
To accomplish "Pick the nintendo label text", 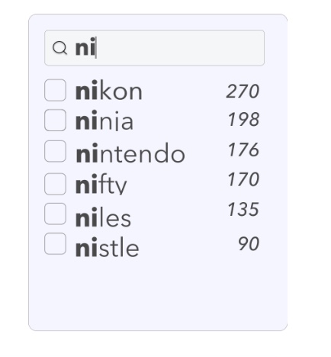I will coord(130,153).
